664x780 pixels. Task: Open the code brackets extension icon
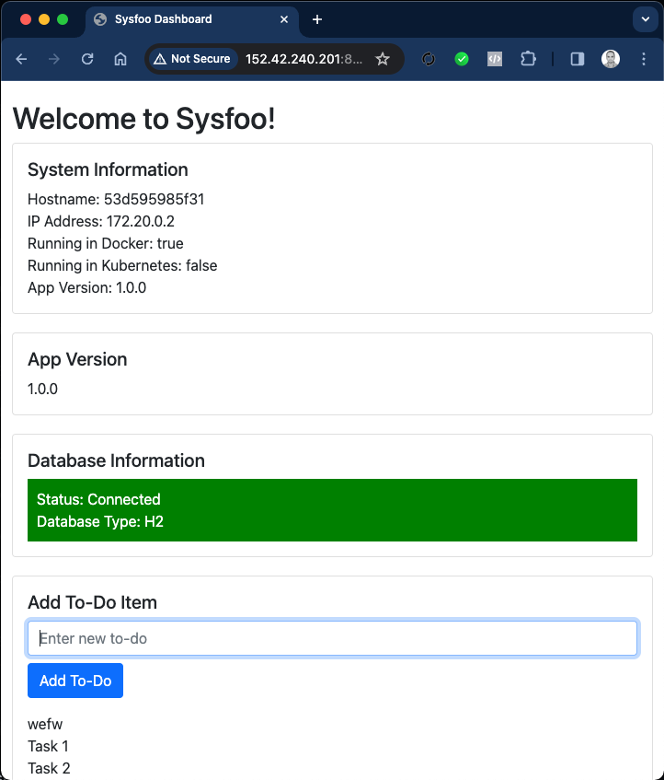tap(495, 59)
